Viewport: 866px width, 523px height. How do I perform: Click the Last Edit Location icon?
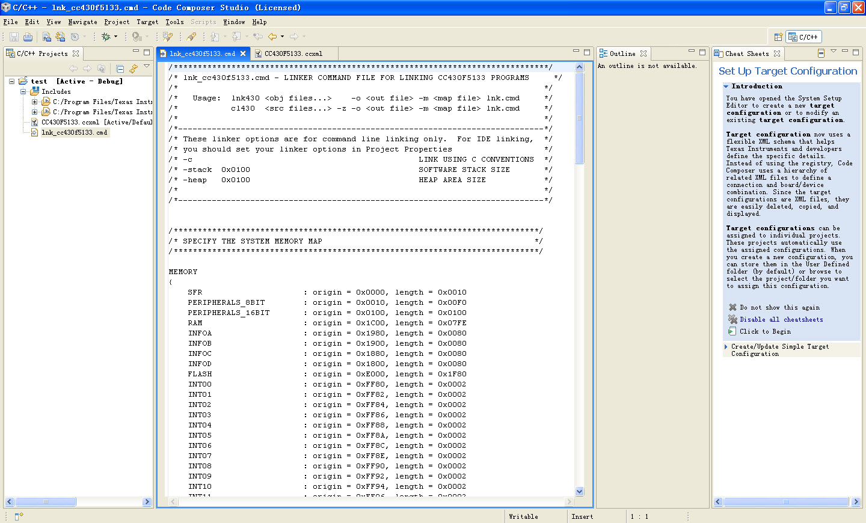pyautogui.click(x=258, y=37)
